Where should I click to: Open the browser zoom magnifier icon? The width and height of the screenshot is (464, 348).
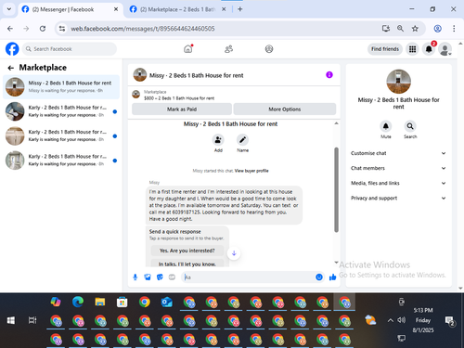(400, 29)
